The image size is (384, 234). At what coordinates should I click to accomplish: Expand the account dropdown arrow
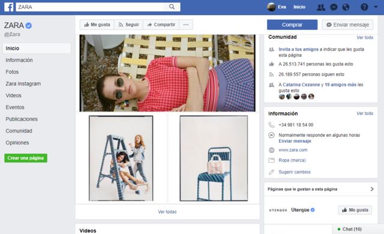pos(376,7)
